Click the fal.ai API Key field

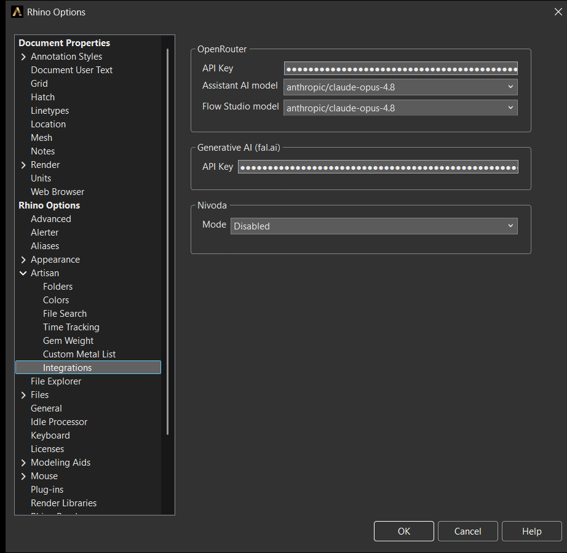pos(378,167)
